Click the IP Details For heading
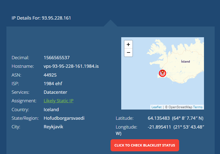This screenshot has width=220, height=154. [x=41, y=18]
